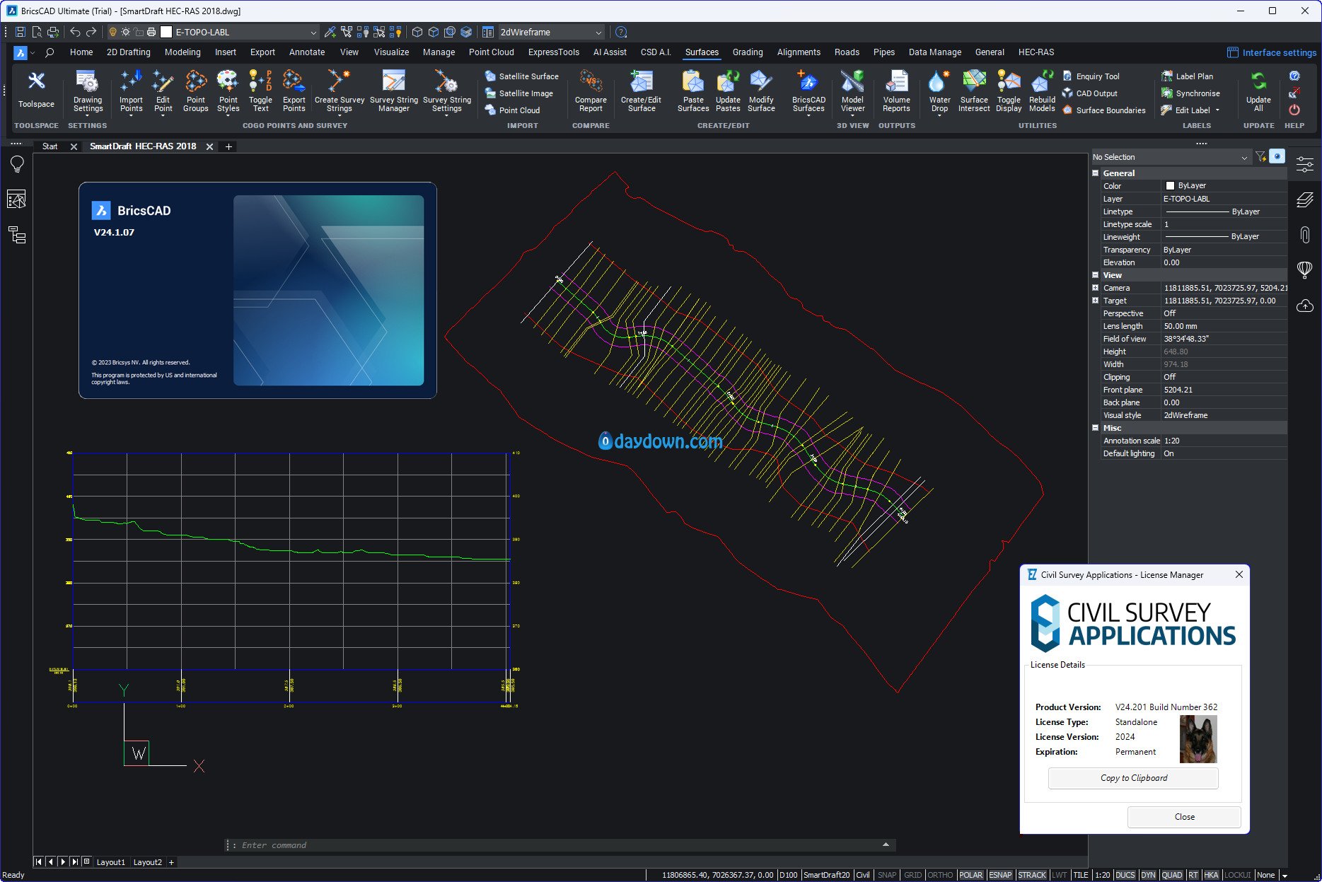1322x882 pixels.
Task: Click the Satellite Surface button
Action: 521,76
